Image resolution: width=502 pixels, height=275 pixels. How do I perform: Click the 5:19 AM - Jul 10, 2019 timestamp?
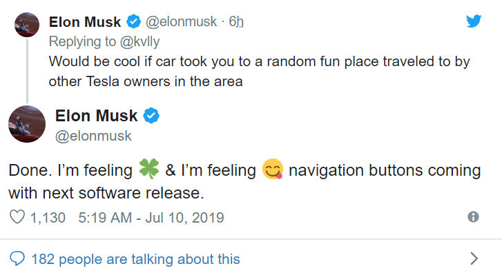pos(151,218)
